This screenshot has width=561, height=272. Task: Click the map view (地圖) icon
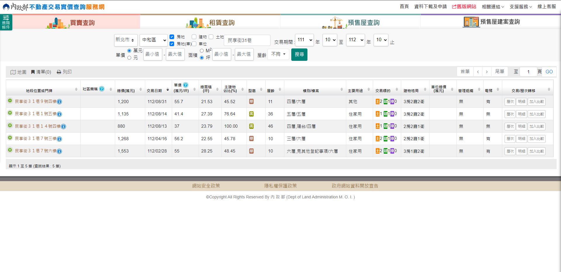(13, 72)
